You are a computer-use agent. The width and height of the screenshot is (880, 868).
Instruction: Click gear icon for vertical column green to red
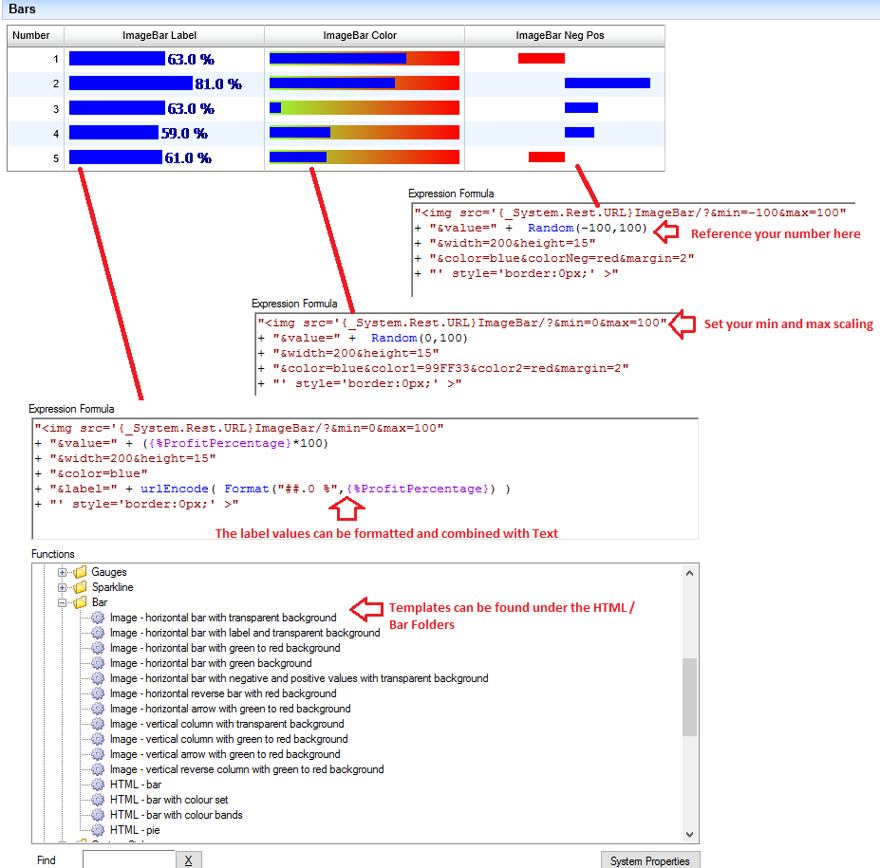[x=98, y=738]
